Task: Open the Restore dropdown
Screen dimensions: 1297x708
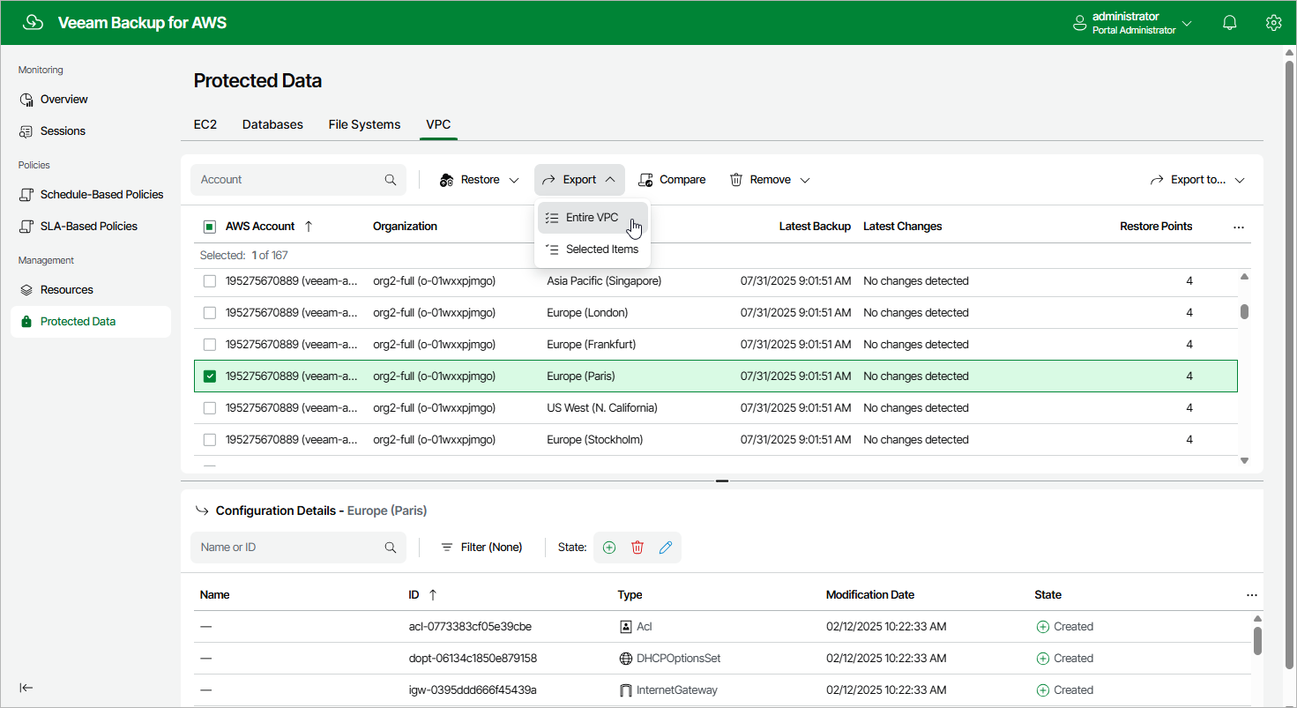Action: [x=480, y=180]
